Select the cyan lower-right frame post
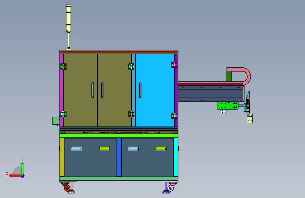The width and height of the screenshot is (305, 198). [x=176, y=157]
